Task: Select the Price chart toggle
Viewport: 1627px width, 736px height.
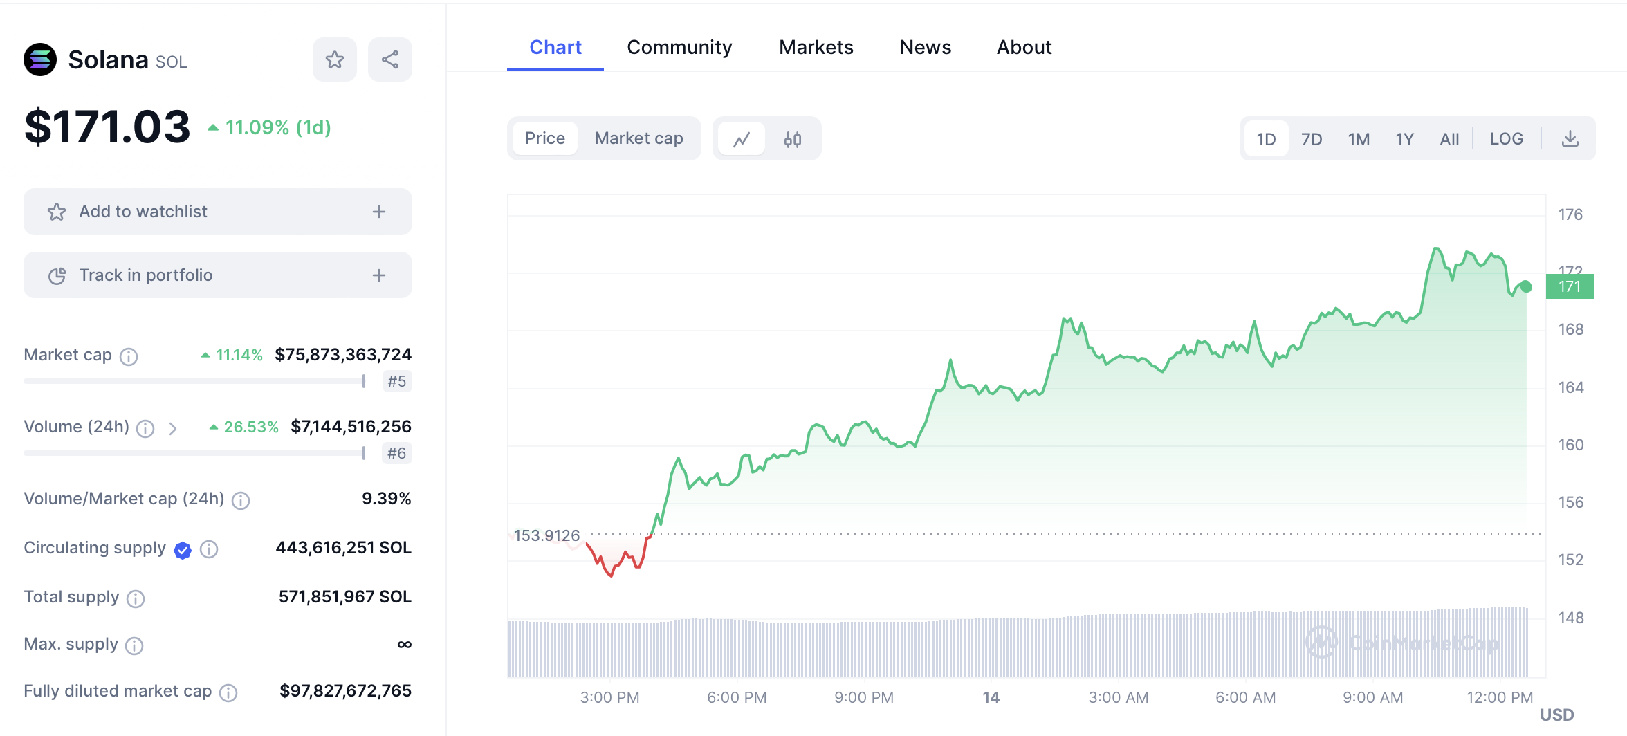Action: 545,138
